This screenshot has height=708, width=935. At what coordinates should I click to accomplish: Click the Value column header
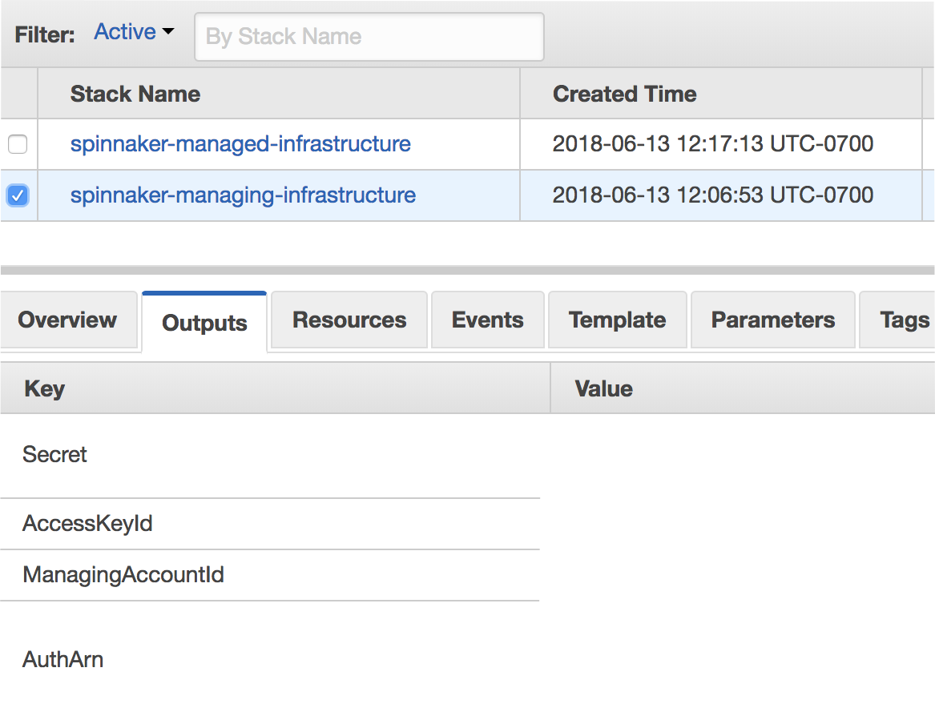coord(603,388)
